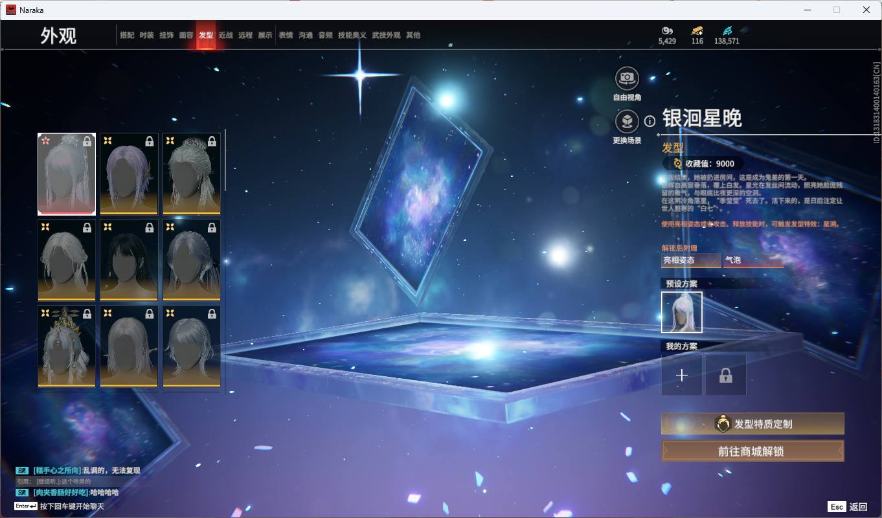882x518 pixels.
Task: Switch to the 表情 tab
Action: point(286,35)
